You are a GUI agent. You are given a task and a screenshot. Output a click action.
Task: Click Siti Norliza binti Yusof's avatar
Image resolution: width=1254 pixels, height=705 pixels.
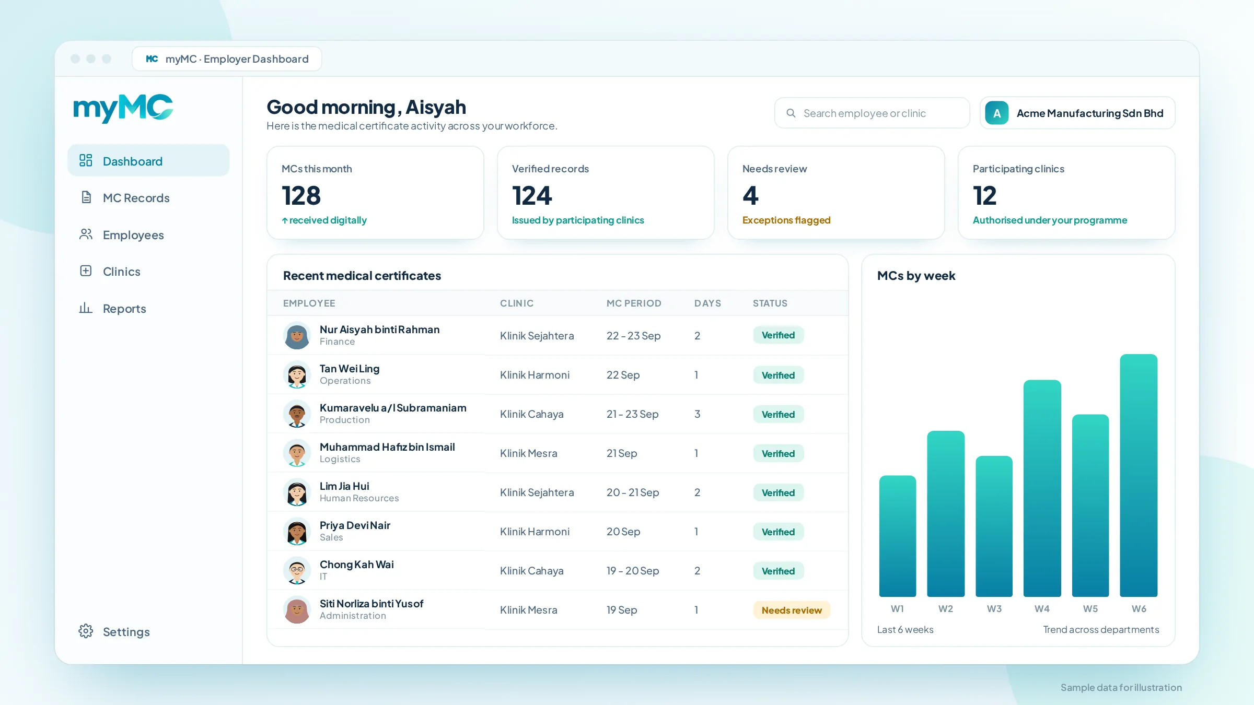tap(297, 609)
